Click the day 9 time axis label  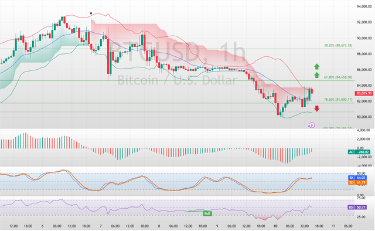point(217,226)
